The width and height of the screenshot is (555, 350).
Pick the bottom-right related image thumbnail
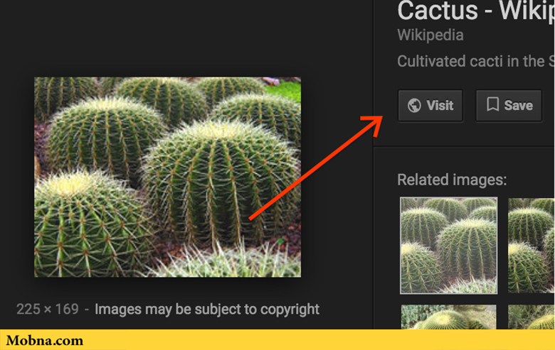(x=531, y=317)
